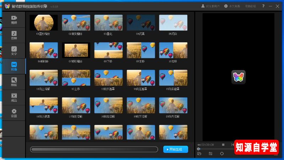Click the preview playback progress slider handle
This screenshot has height=160, width=284.
[x=198, y=149]
